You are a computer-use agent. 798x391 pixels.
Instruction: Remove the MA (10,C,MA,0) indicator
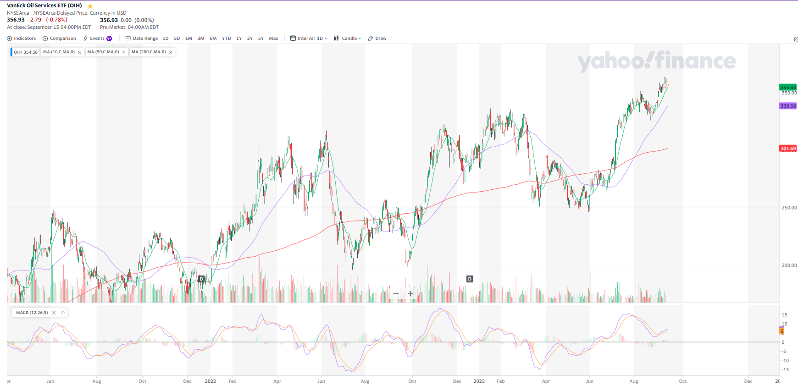(x=79, y=52)
